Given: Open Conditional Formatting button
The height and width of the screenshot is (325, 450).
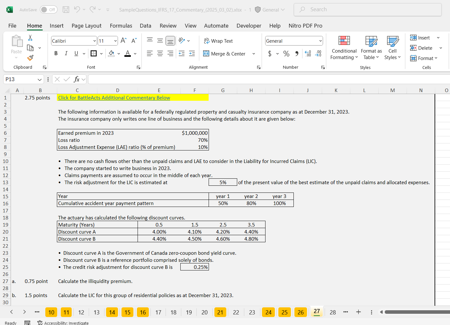Looking at the screenshot, I should (344, 48).
